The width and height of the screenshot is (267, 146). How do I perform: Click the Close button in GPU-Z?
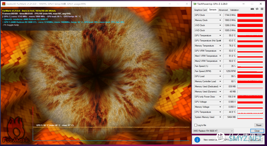(257, 131)
